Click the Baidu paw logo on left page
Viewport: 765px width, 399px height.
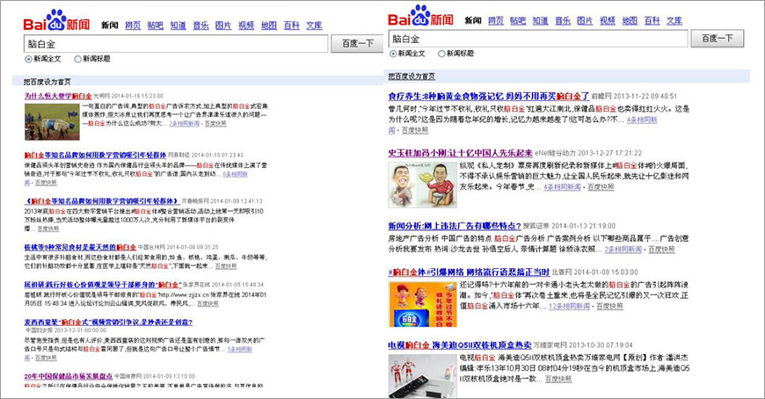(56, 19)
